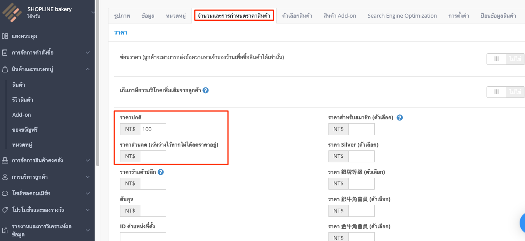The height and width of the screenshot is (241, 525).
Task: Click help icon beside ราคาร้านค้าปลีก
Action: click(x=161, y=172)
